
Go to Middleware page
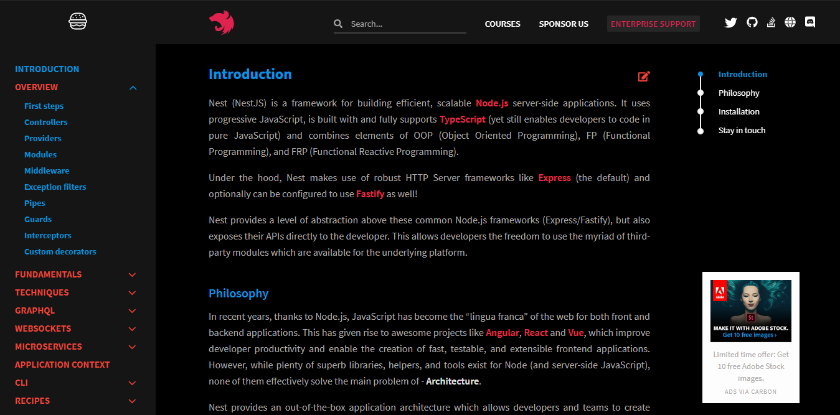point(47,170)
